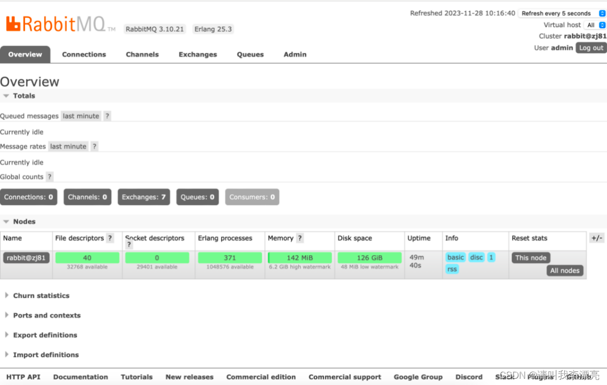Open the Discord link
The width and height of the screenshot is (607, 385).
[469, 377]
